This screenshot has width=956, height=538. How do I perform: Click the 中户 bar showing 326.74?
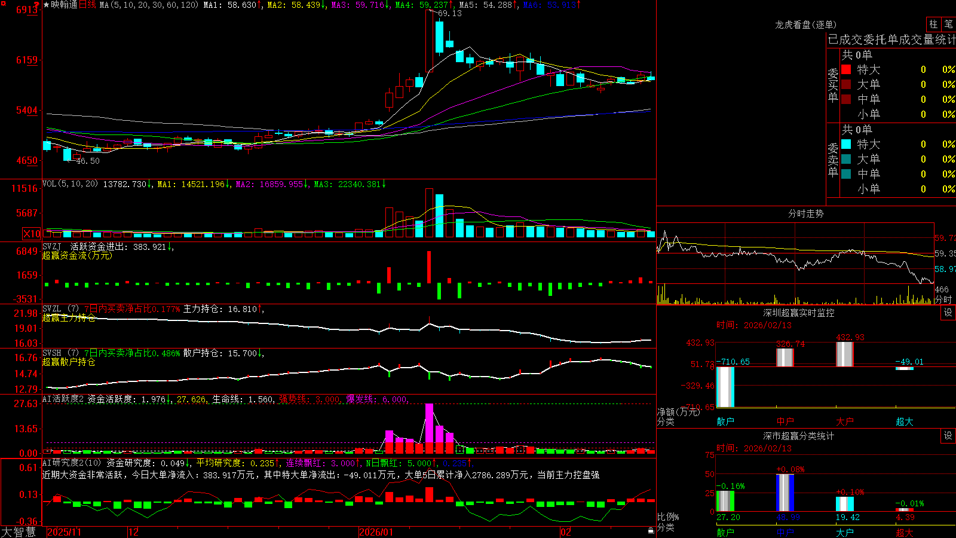(785, 357)
